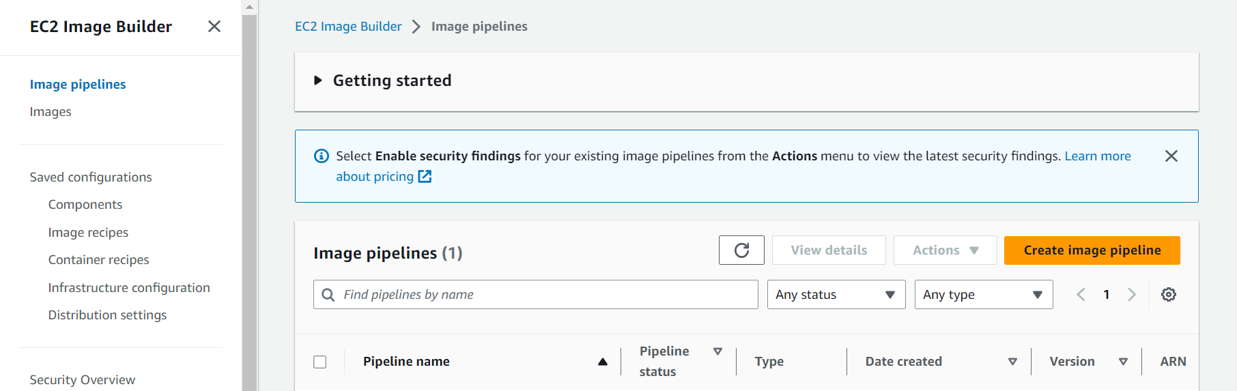The image size is (1237, 391).
Task: Open the Any type filter dropdown
Action: point(984,295)
